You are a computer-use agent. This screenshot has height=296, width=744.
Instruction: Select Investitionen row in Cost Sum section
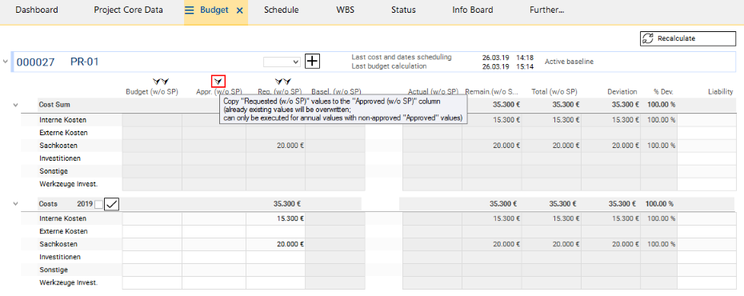click(x=60, y=158)
